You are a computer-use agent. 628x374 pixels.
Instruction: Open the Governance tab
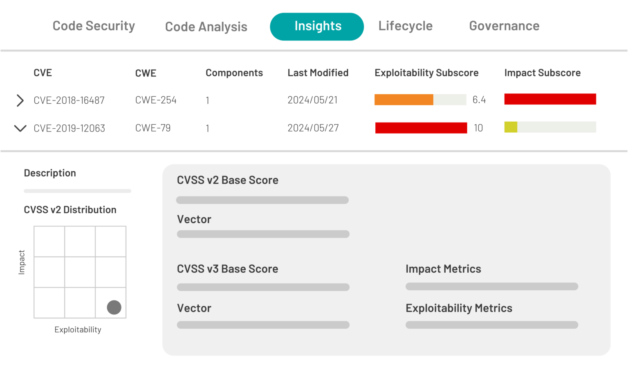[x=504, y=26]
